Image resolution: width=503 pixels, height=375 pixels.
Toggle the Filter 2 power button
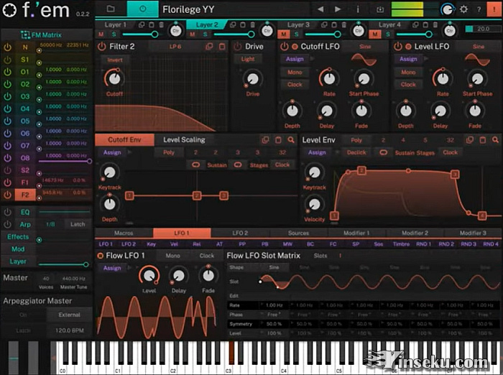click(x=101, y=47)
